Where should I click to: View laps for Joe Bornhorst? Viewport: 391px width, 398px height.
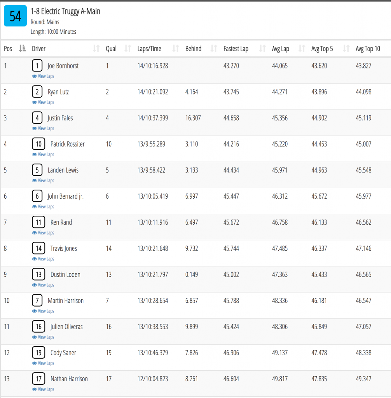click(x=43, y=76)
